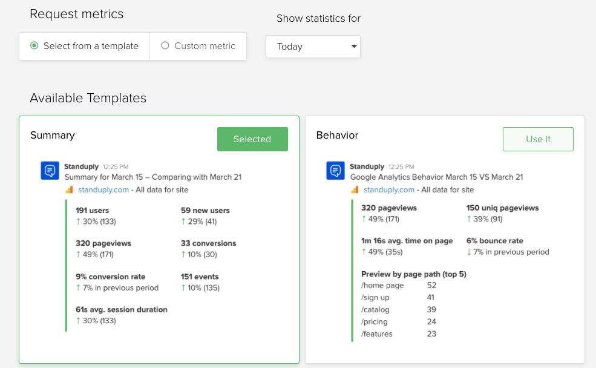Image resolution: width=596 pixels, height=368 pixels.
Task: Open standuply.com link in Behavior card
Action: point(389,189)
